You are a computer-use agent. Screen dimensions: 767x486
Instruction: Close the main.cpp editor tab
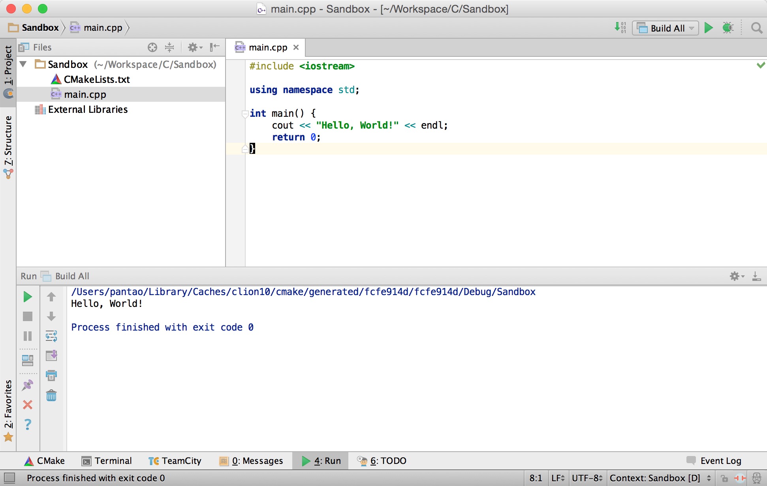coord(296,48)
